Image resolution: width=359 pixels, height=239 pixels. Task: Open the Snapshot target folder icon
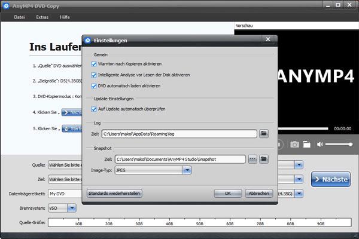(x=264, y=159)
